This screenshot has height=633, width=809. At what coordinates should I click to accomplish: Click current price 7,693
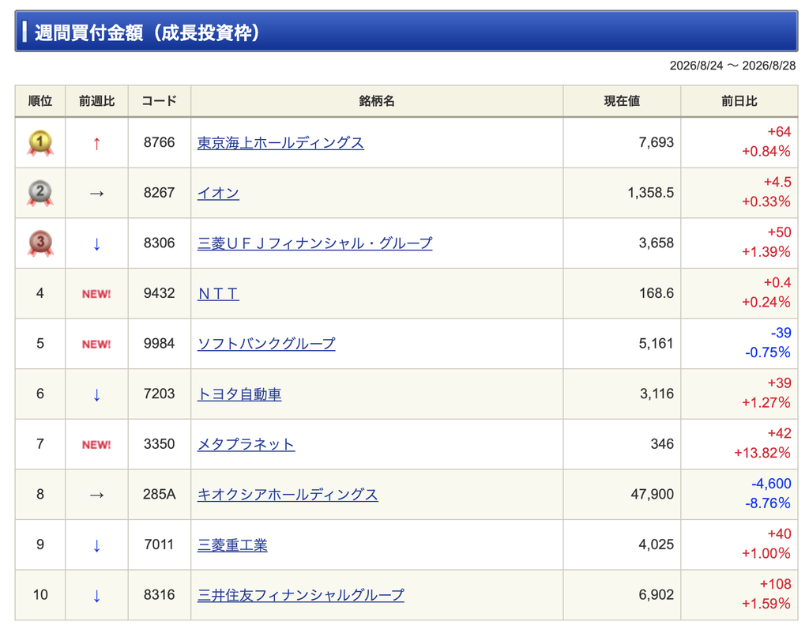(657, 142)
